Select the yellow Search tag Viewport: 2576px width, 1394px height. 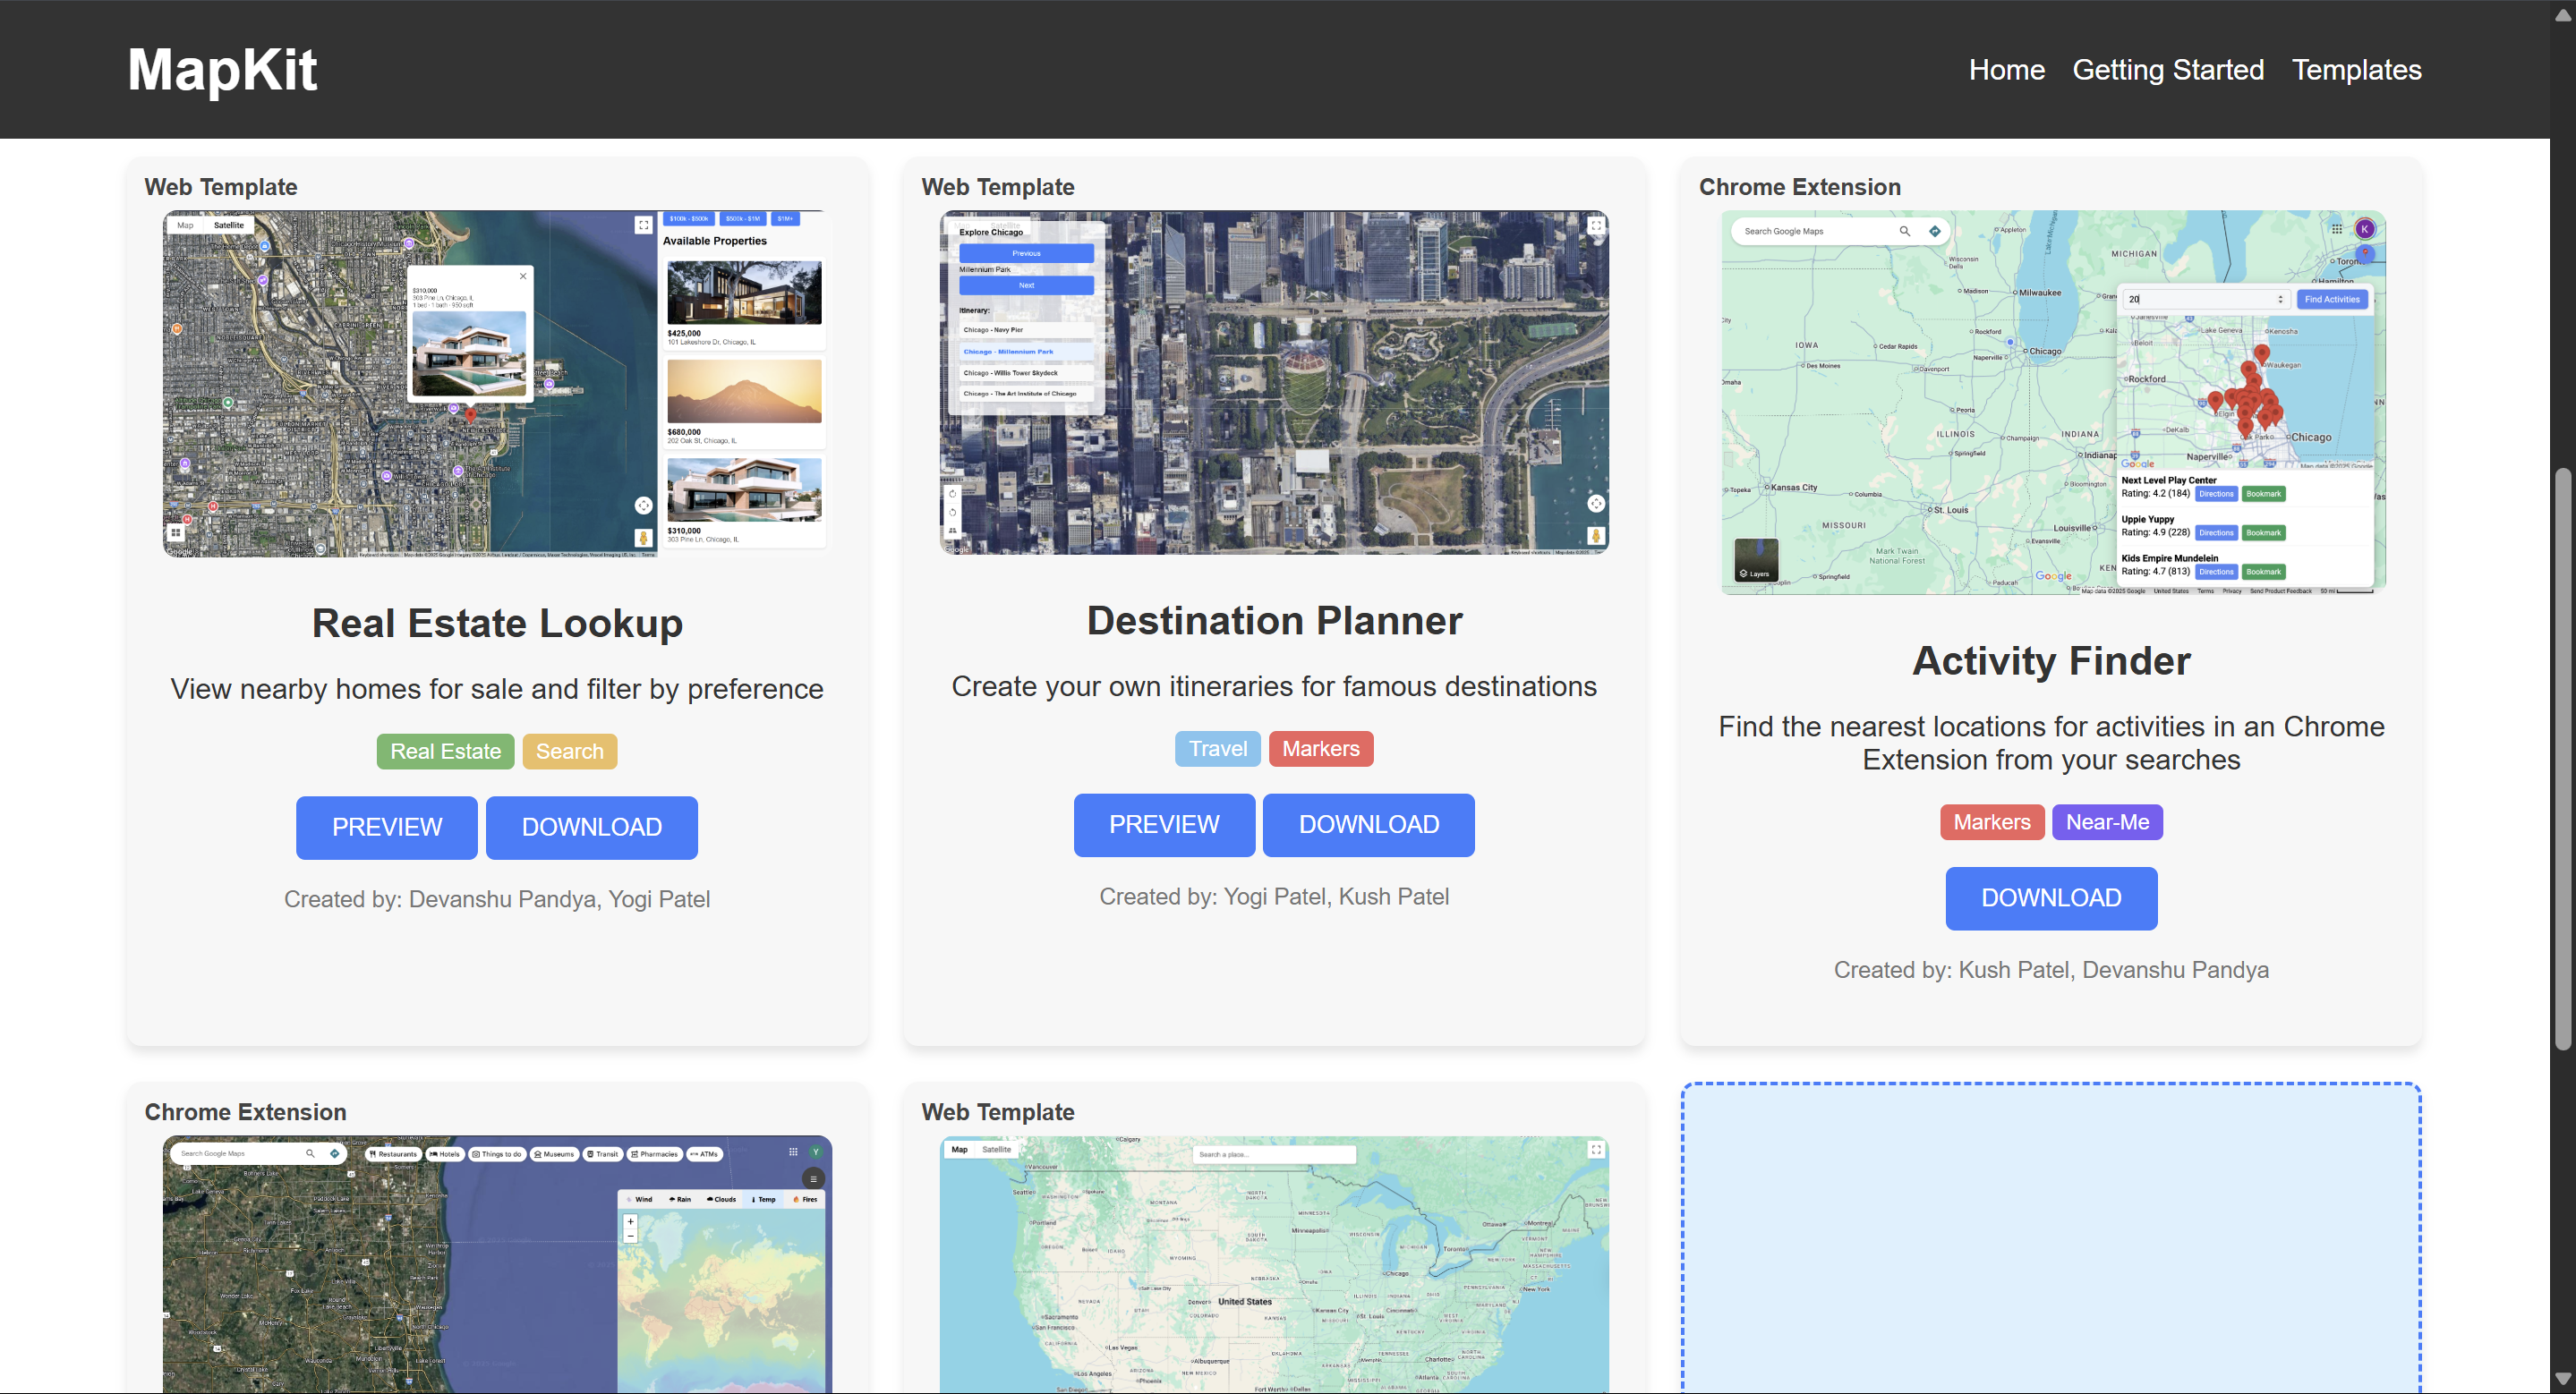(x=569, y=751)
